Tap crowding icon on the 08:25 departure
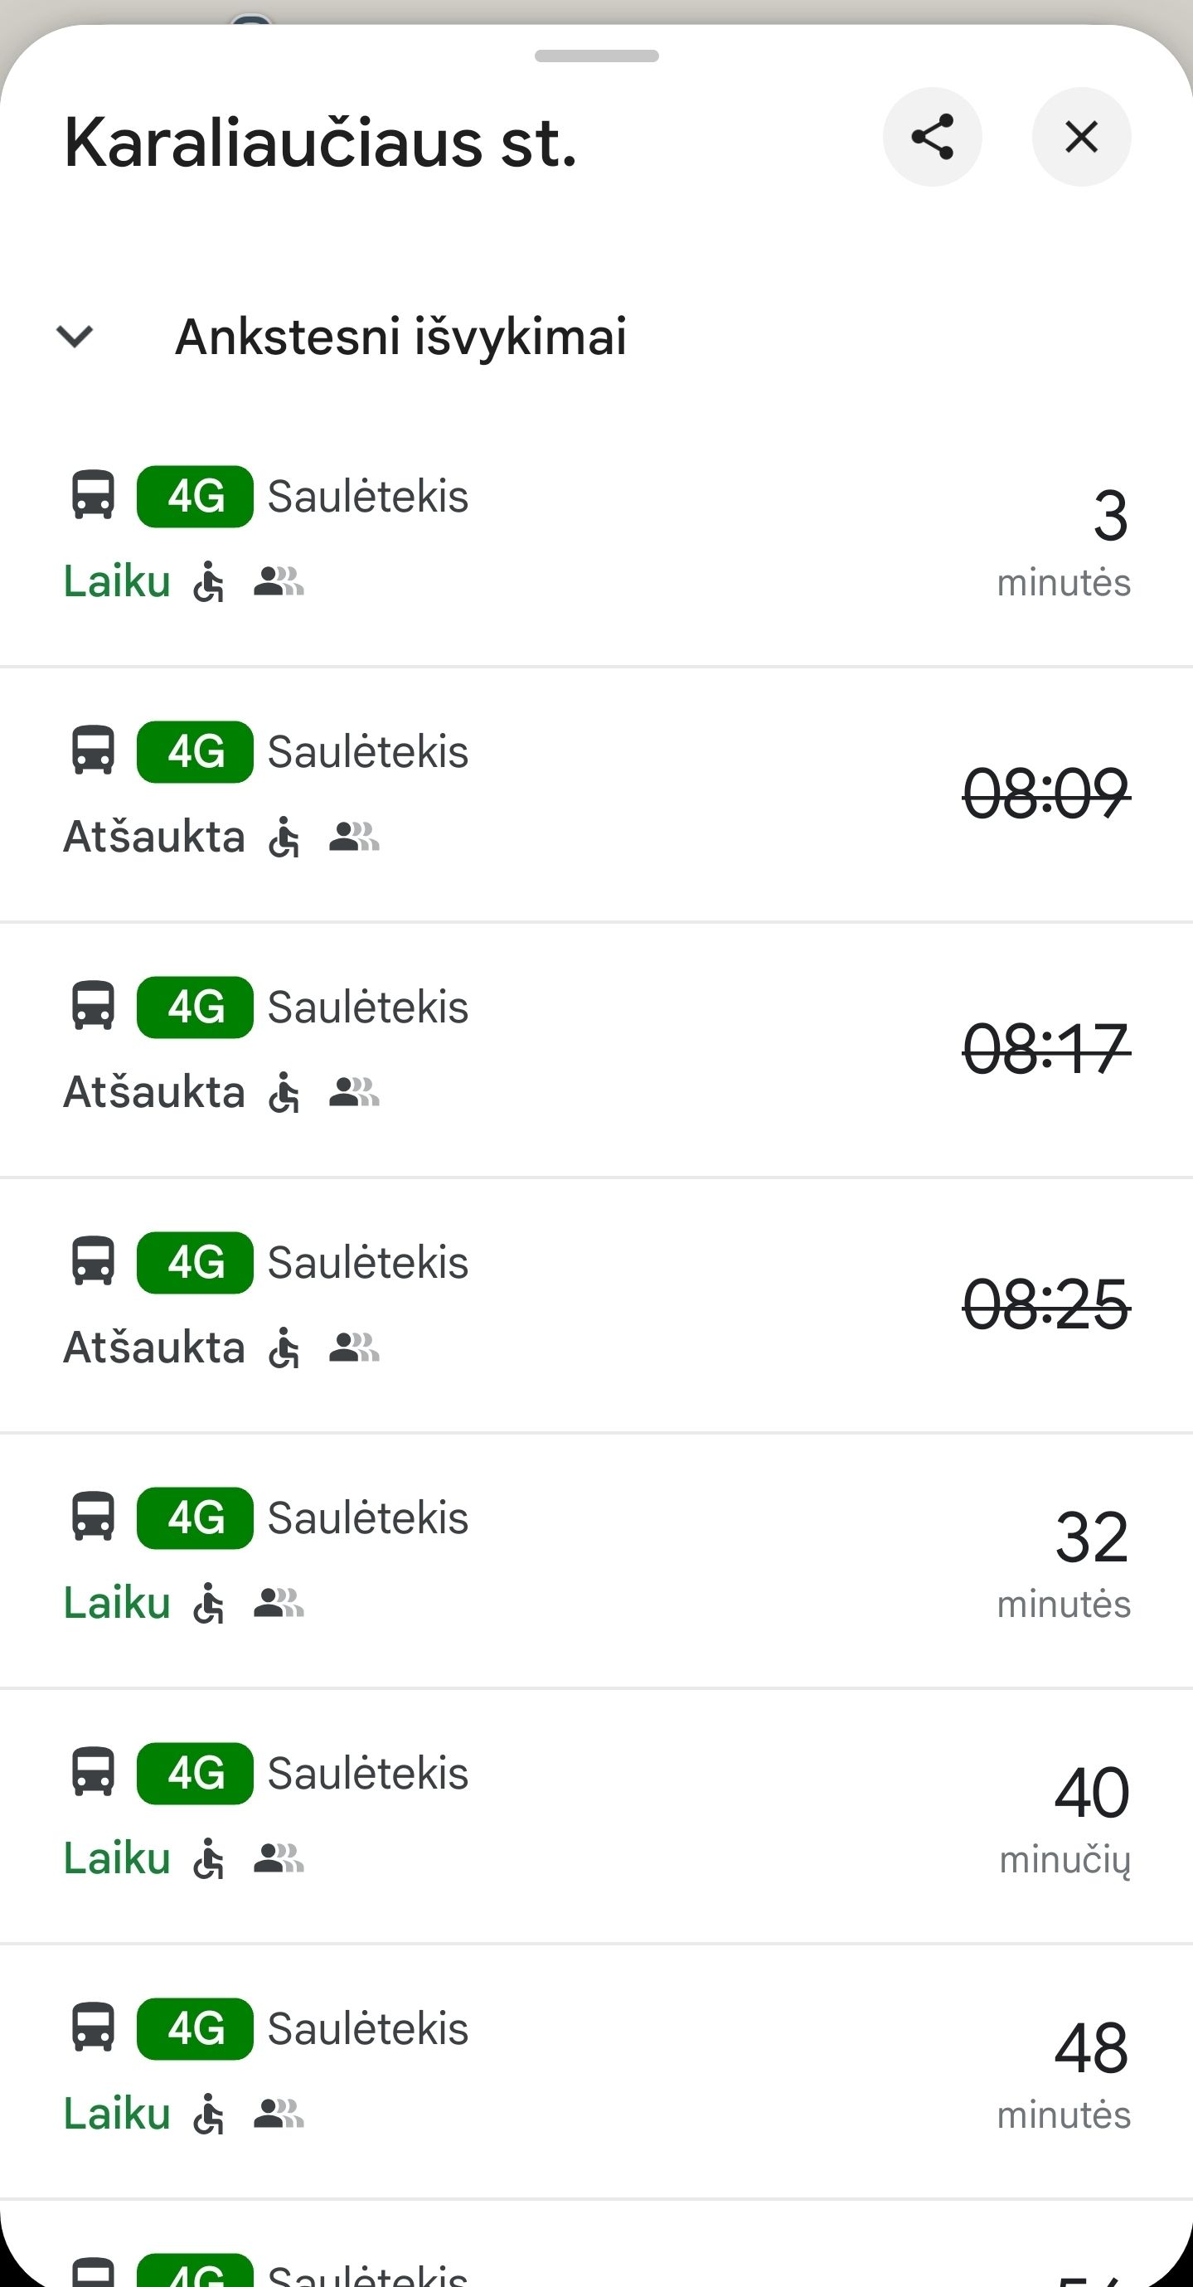 click(354, 1347)
